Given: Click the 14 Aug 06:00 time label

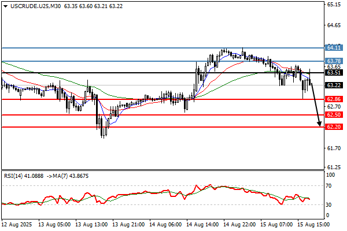Looking at the screenshot, I should [165, 225].
